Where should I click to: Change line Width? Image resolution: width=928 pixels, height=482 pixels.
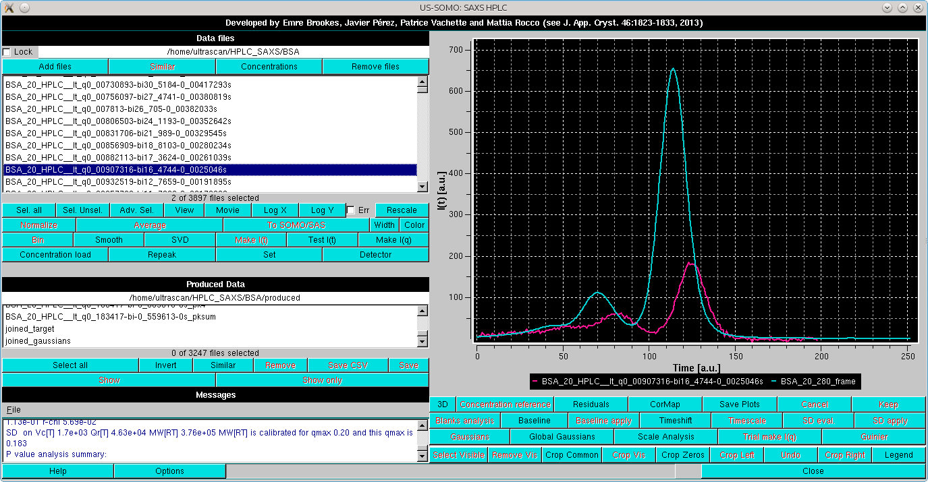385,225
